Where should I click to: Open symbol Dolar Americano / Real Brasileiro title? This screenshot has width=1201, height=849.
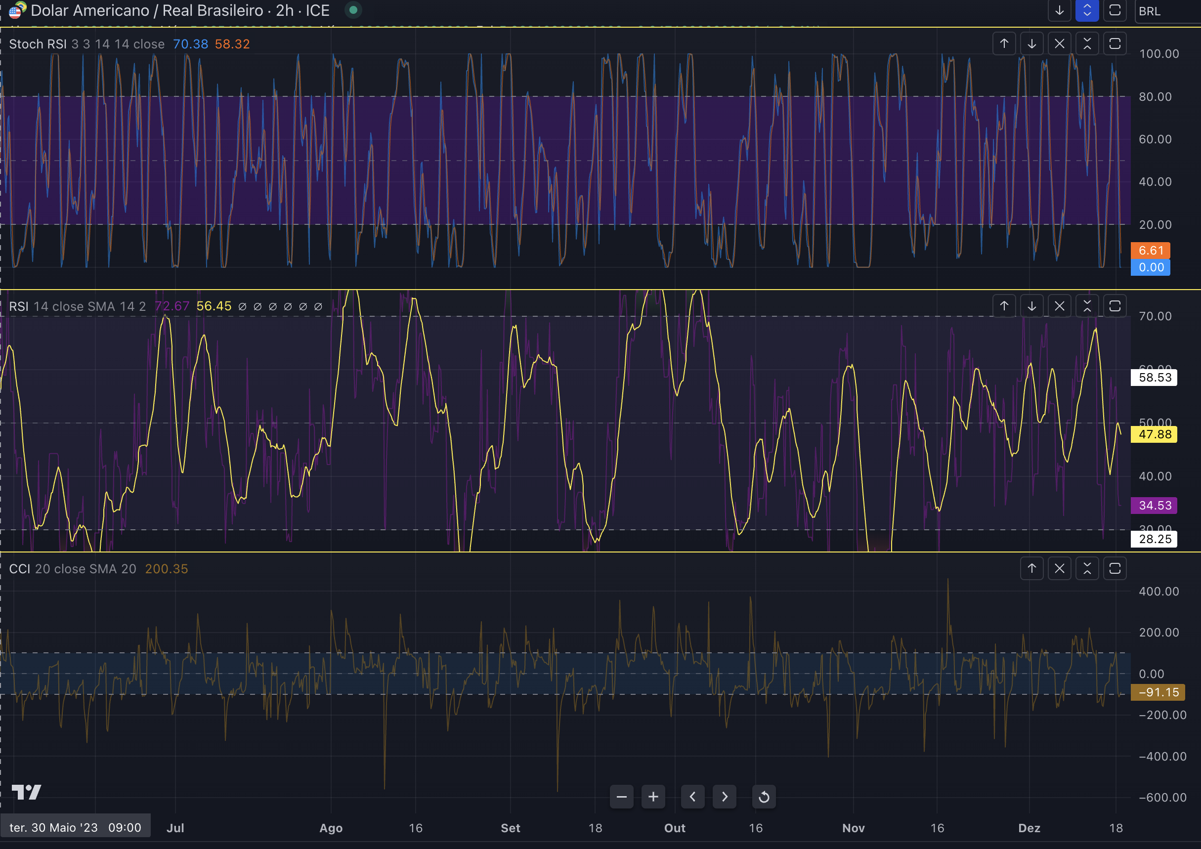point(180,10)
